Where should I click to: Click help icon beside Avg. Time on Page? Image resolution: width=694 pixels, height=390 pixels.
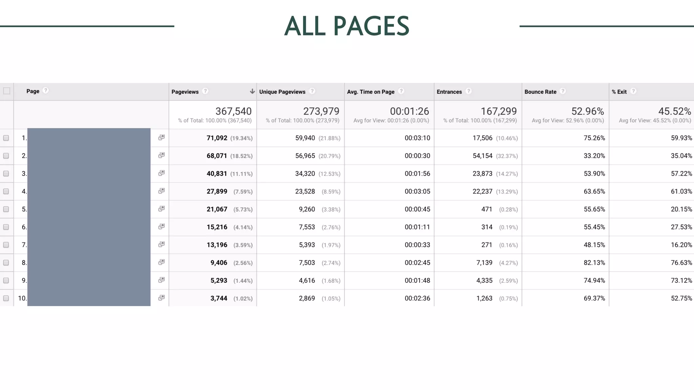tap(401, 91)
